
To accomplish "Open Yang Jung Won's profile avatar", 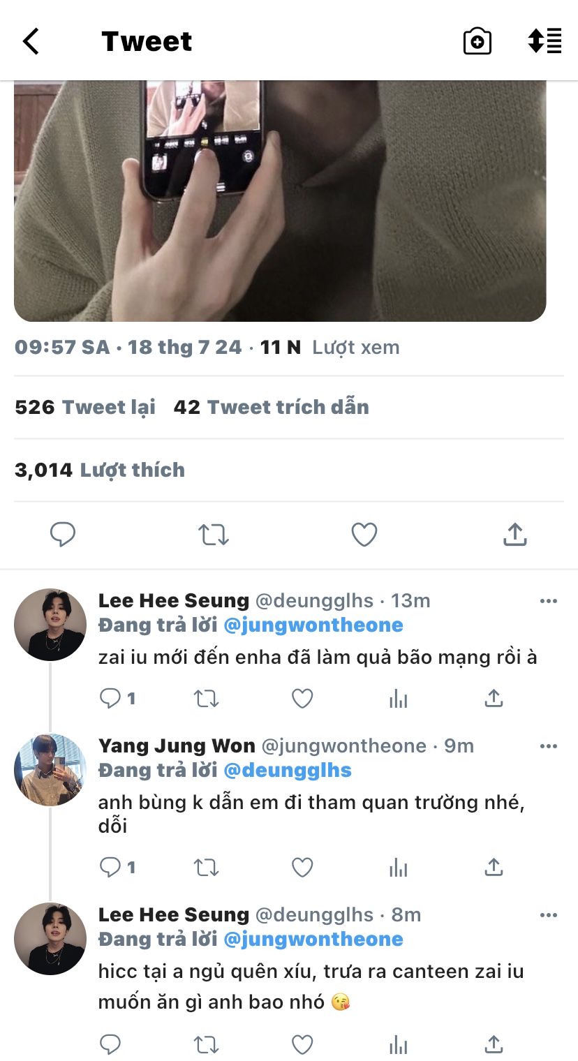I will coord(50,769).
